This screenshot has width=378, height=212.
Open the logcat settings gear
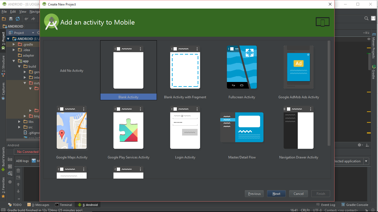(x=359, y=145)
